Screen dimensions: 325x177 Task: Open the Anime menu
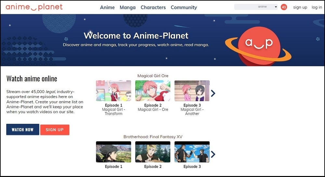click(x=107, y=7)
